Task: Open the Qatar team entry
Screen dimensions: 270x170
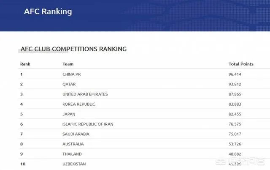Action: pyautogui.click(x=70, y=84)
